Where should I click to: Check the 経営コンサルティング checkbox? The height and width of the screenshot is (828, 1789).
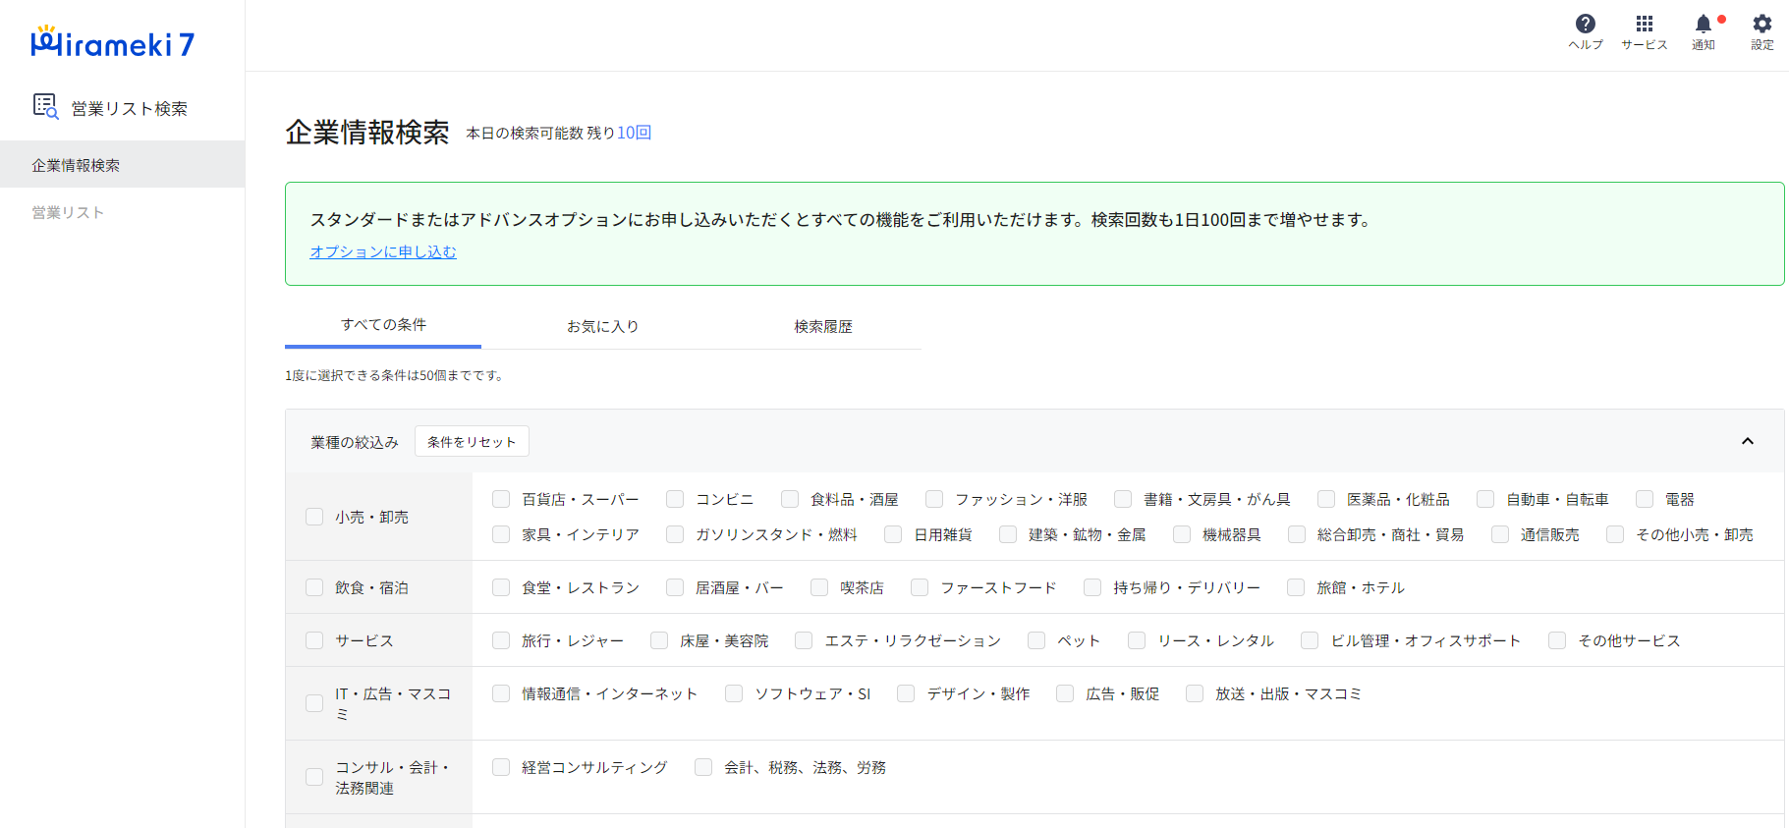[501, 767]
